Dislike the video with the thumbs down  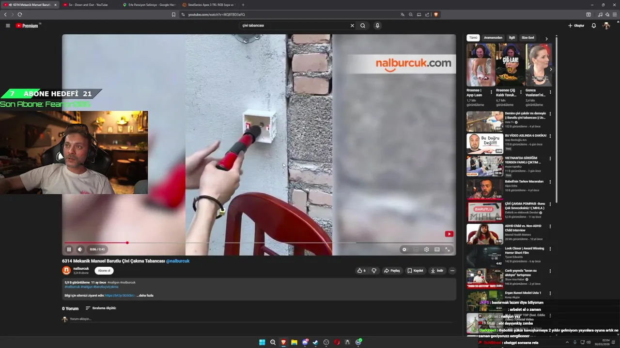pyautogui.click(x=374, y=271)
